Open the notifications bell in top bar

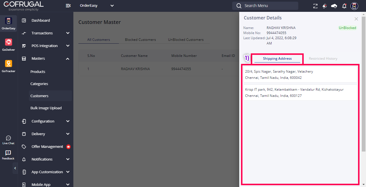click(344, 6)
